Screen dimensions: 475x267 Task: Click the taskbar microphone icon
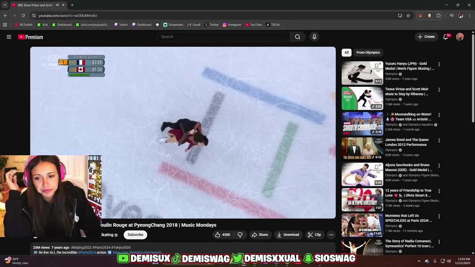pos(435,261)
